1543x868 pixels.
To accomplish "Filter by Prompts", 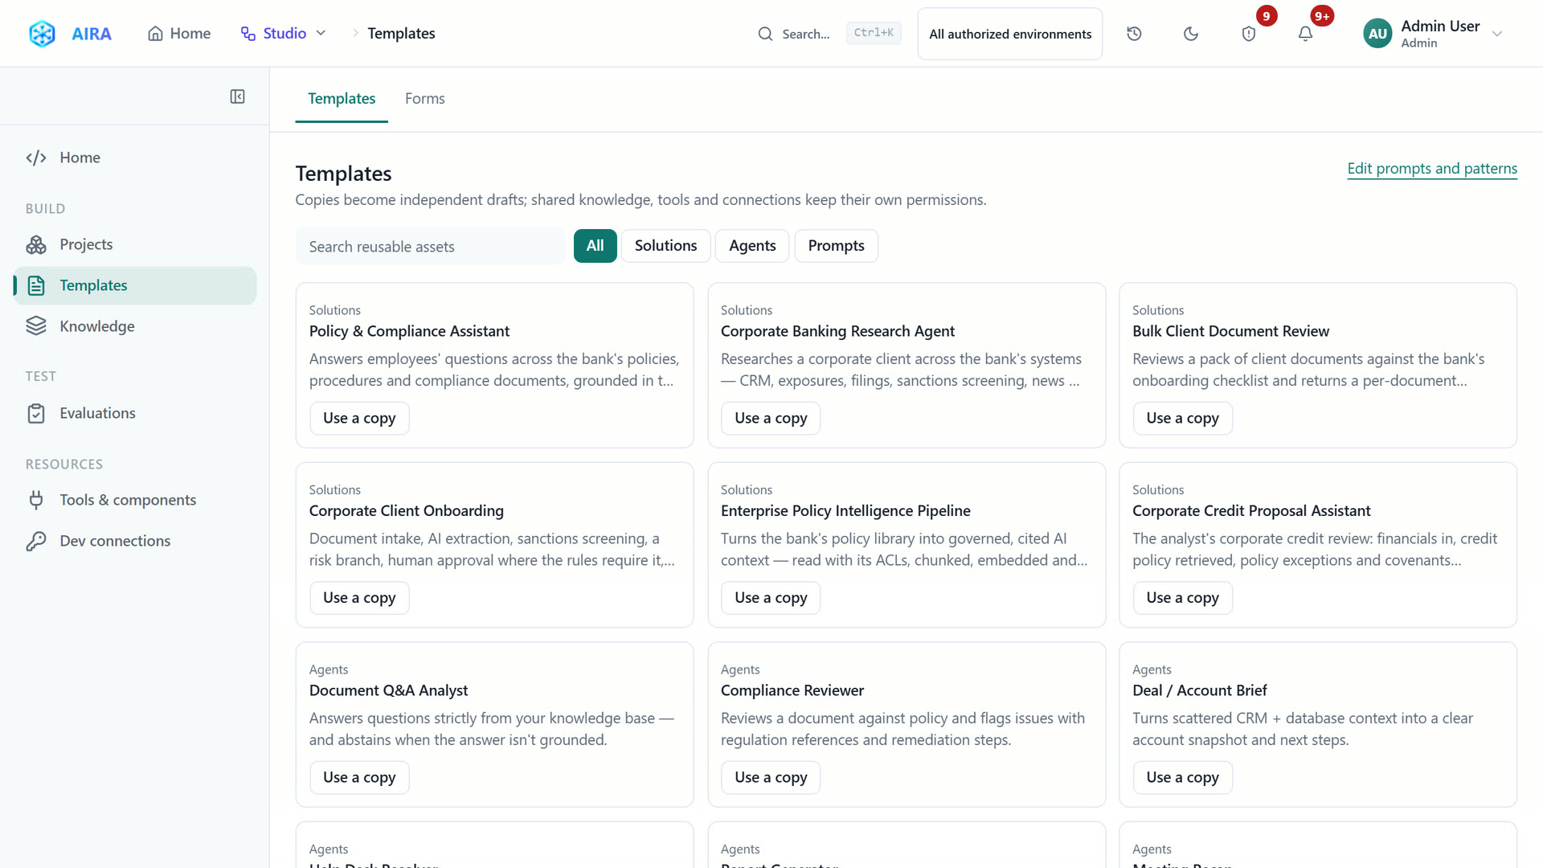I will [x=836, y=246].
